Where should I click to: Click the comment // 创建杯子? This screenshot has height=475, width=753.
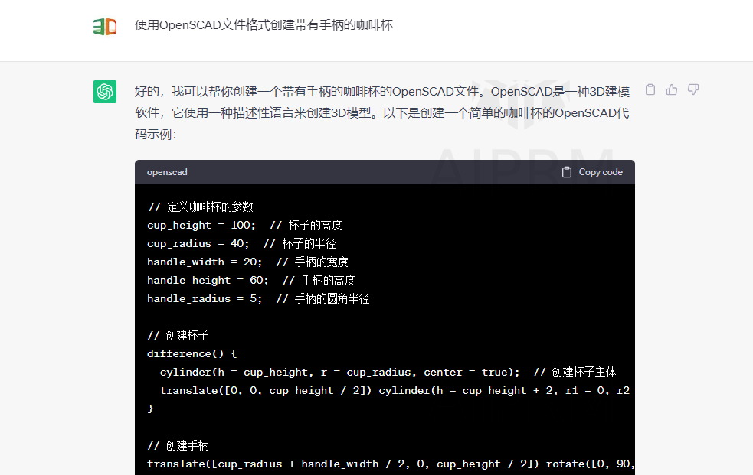[x=178, y=335]
